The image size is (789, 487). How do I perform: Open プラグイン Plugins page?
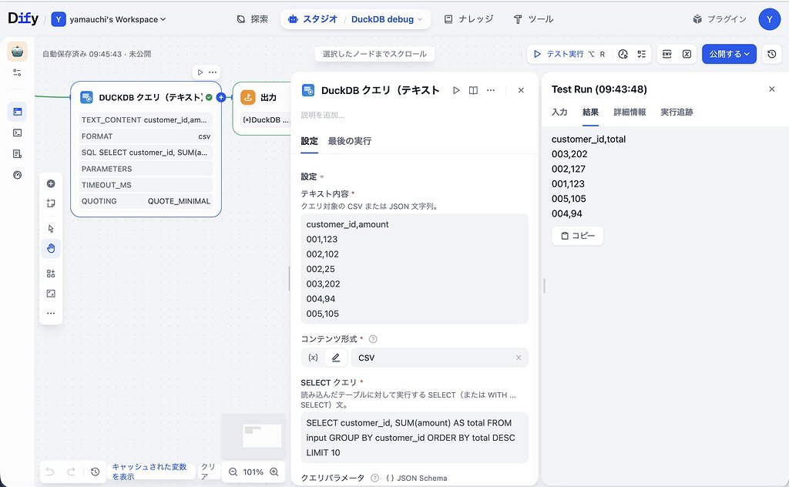coord(720,19)
